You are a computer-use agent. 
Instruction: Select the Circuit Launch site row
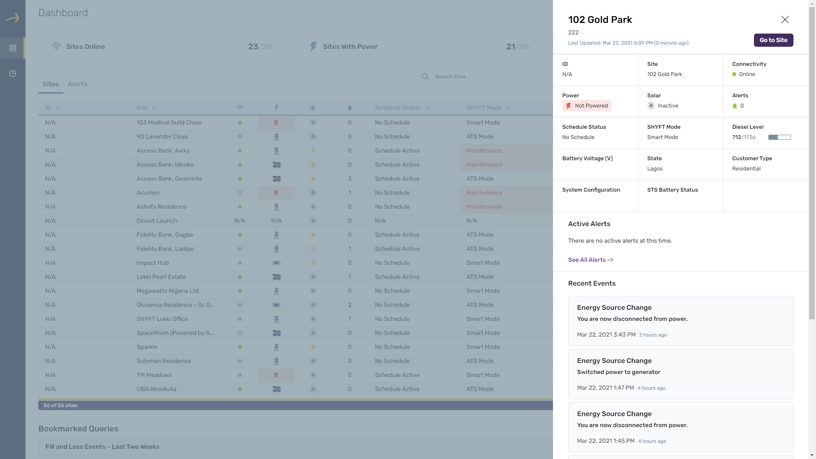pyautogui.click(x=295, y=221)
